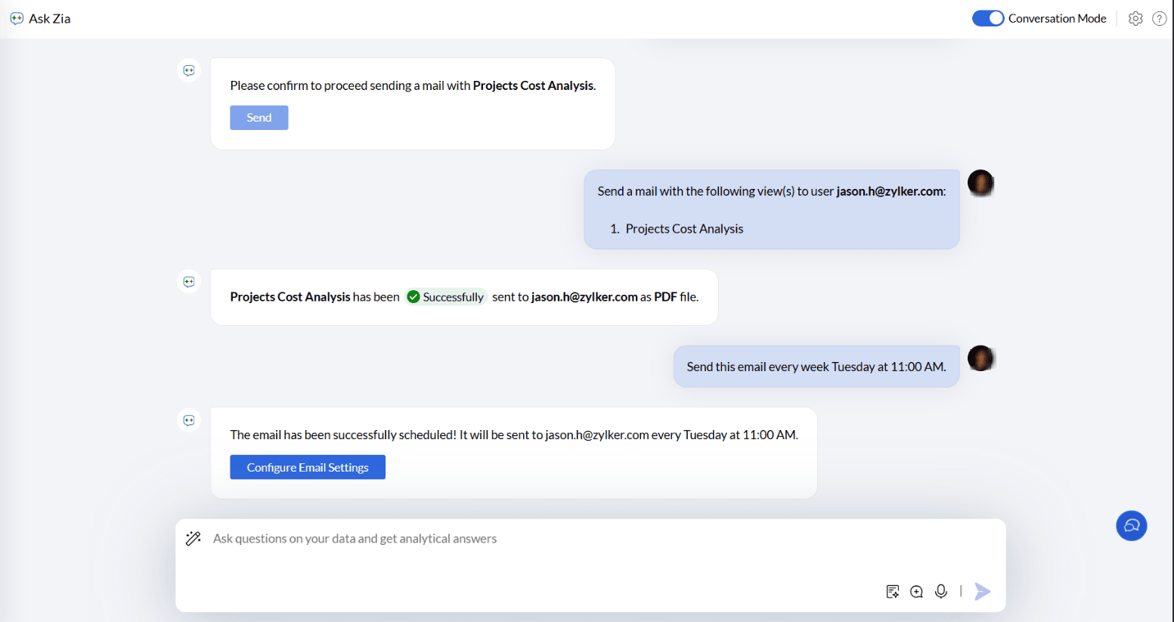Click Zia avatar next to the scheduled email reply
The image size is (1174, 622).
pyautogui.click(x=189, y=420)
